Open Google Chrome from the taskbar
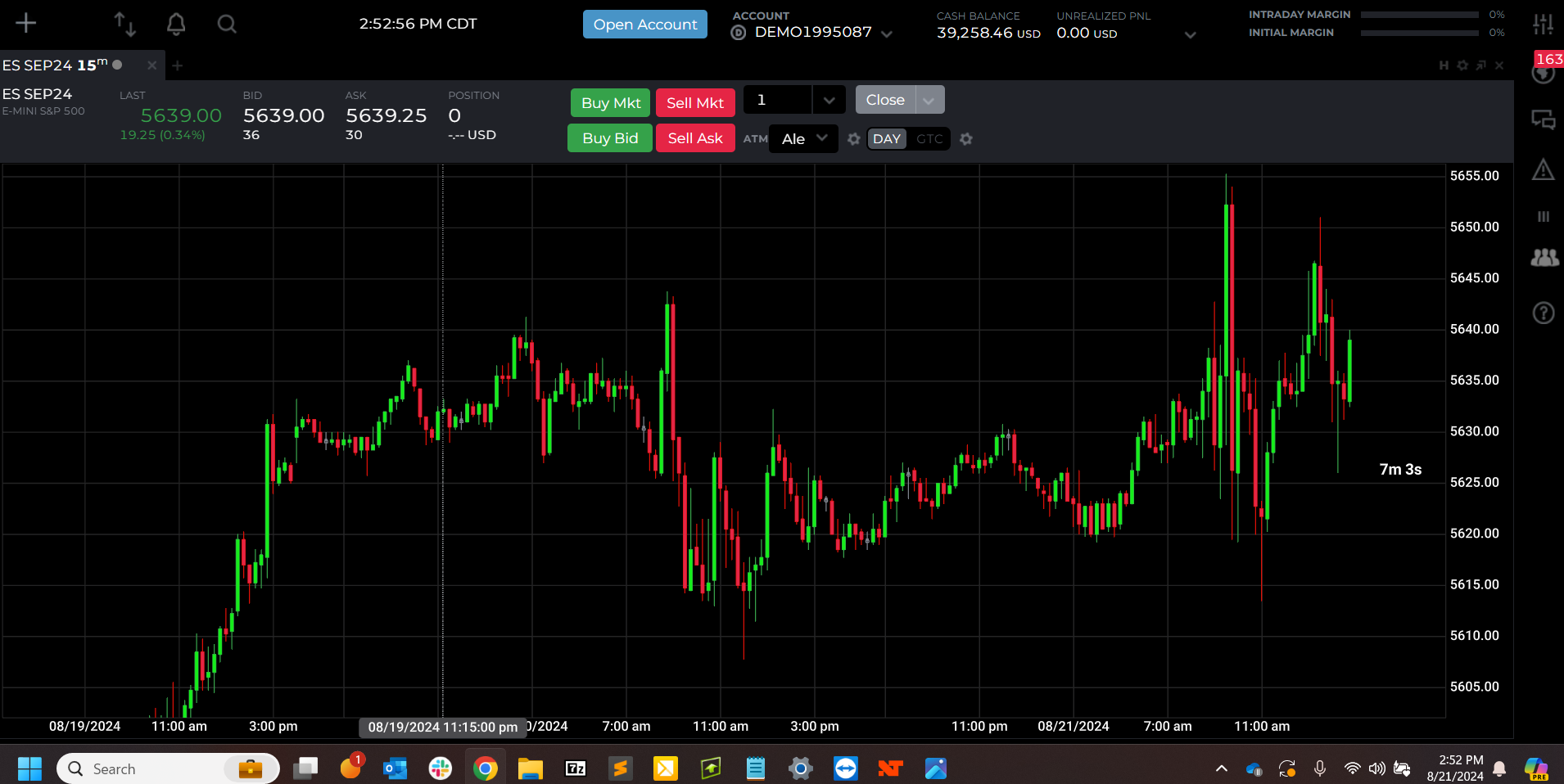Viewport: 1564px width, 784px height. click(485, 768)
